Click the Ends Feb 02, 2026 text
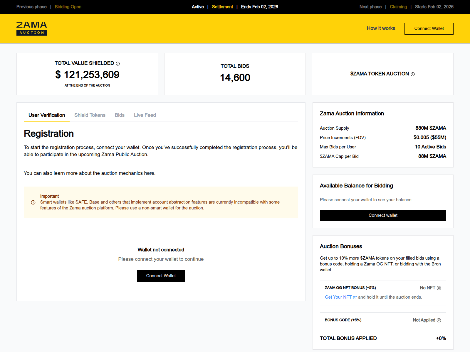 pos(259,7)
